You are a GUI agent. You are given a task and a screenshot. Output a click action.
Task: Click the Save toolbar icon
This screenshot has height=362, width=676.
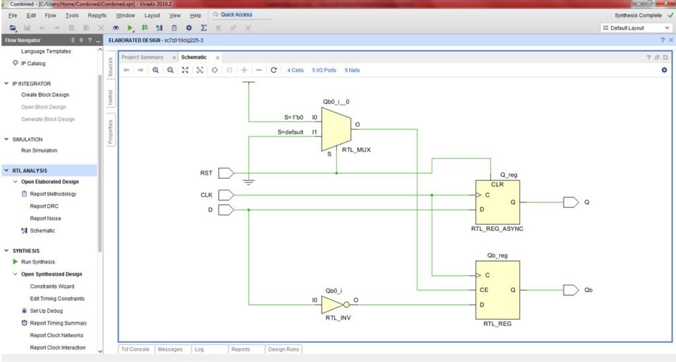(x=27, y=28)
